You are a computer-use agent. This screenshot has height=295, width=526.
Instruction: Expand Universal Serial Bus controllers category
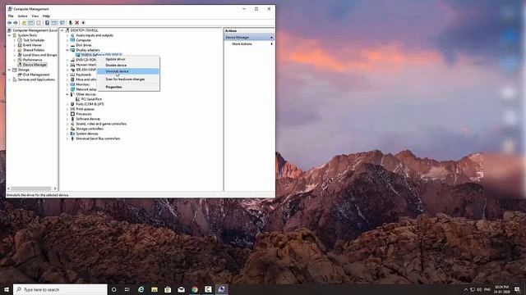coord(67,138)
